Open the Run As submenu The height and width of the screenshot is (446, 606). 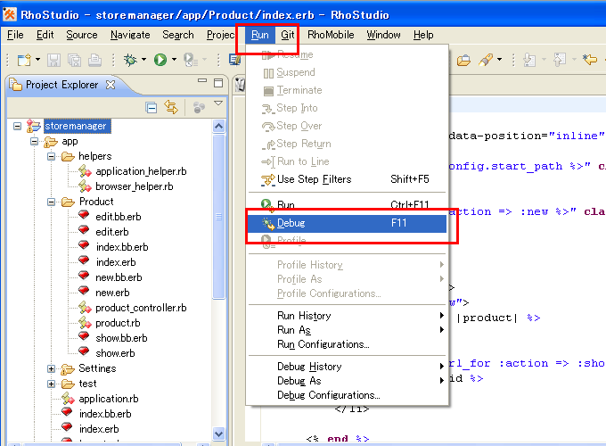click(347, 330)
